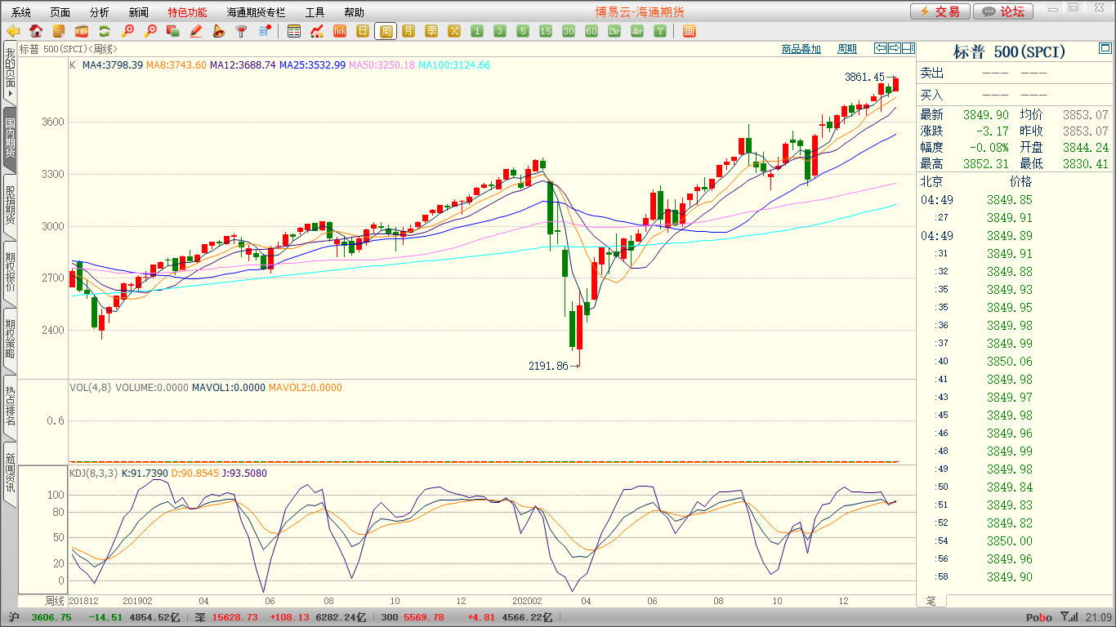1116x627 pixels.
Task: Zoom in with the plus magnifier
Action: (127, 32)
